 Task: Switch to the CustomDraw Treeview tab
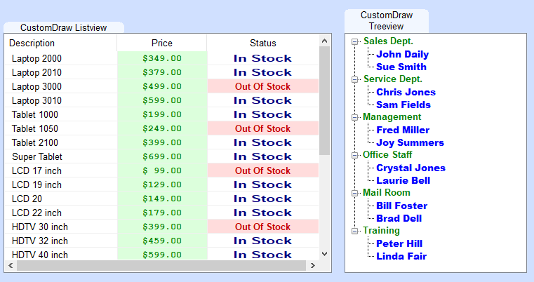[387, 21]
